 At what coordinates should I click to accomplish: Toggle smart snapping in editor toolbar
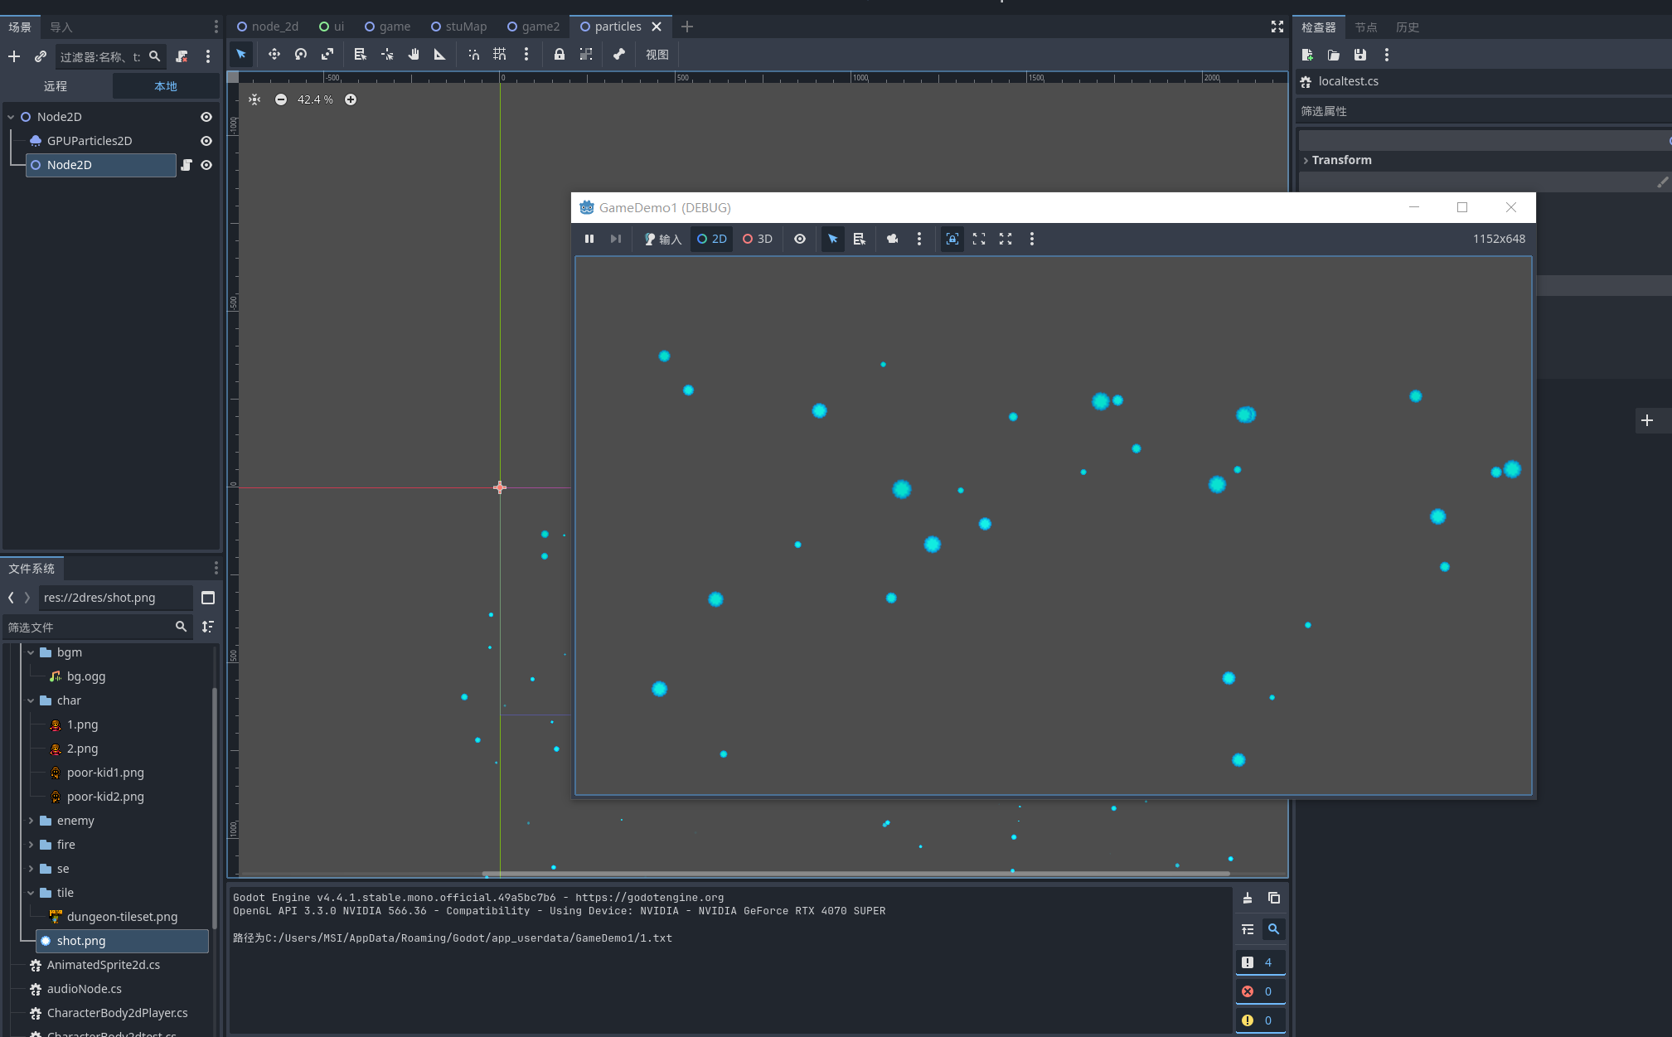click(473, 55)
